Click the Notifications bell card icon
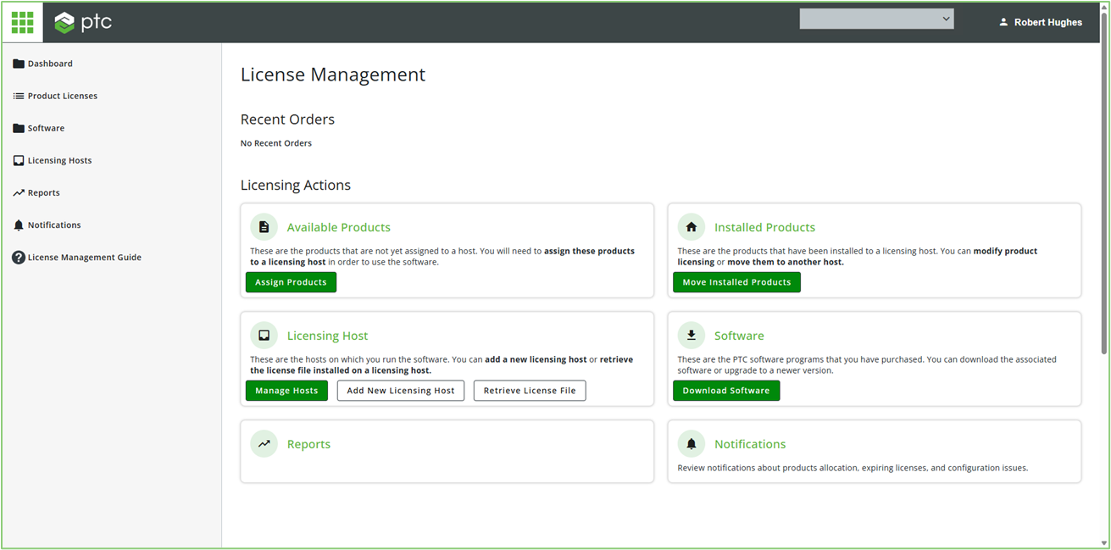Image resolution: width=1111 pixels, height=550 pixels. tap(691, 444)
